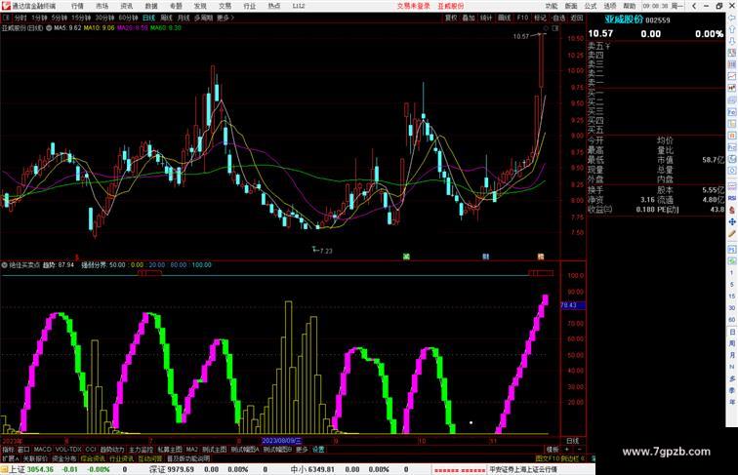Select the CCI indicator tab
Viewport: 738px width, 475px height.
(x=91, y=450)
